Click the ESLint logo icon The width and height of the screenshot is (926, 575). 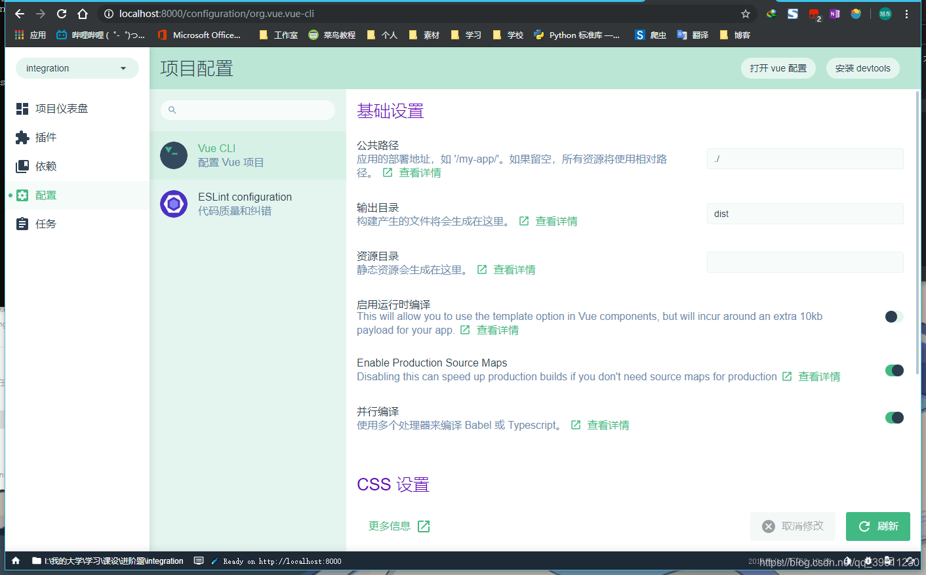[x=174, y=204]
